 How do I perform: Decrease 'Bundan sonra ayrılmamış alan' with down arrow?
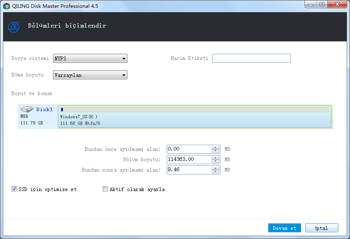pyautogui.click(x=216, y=172)
